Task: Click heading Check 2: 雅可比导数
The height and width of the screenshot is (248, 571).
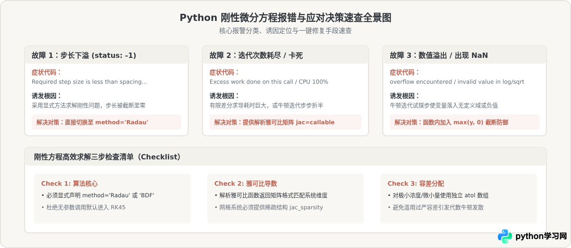Action: [x=245, y=183]
